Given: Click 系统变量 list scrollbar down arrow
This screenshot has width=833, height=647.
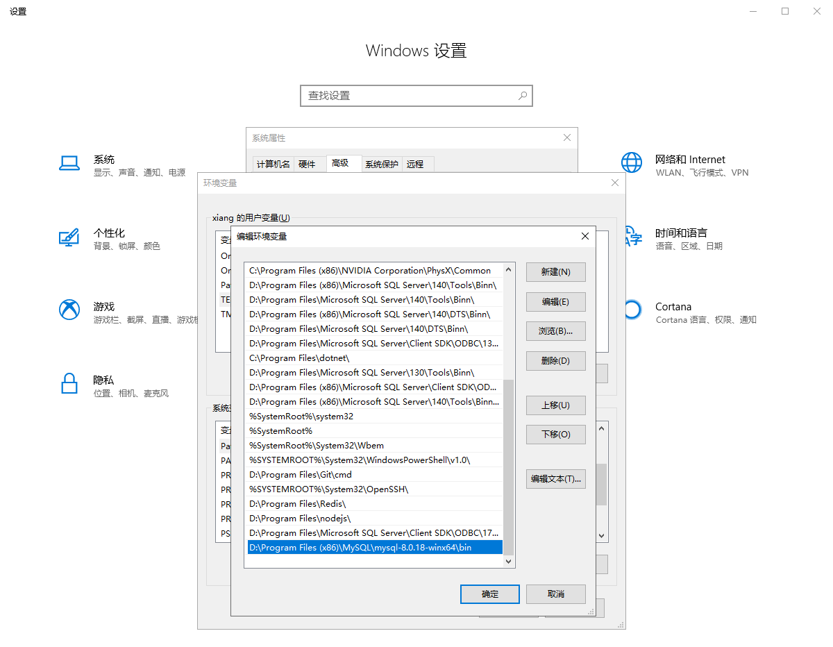Looking at the screenshot, I should click(602, 536).
